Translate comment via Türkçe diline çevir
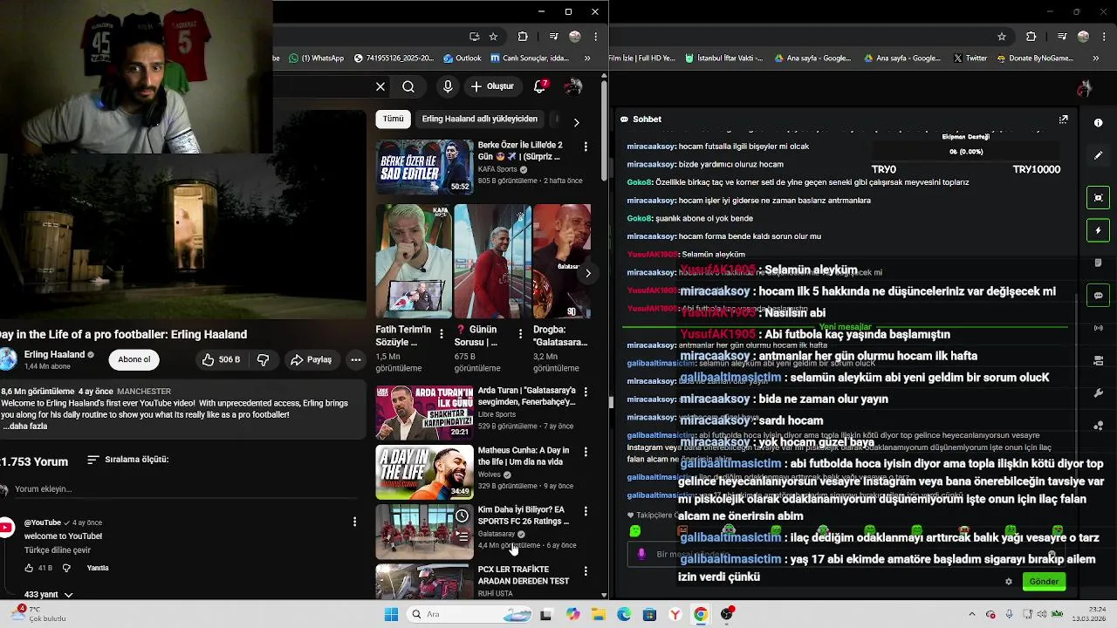The width and height of the screenshot is (1117, 628). coord(58,550)
